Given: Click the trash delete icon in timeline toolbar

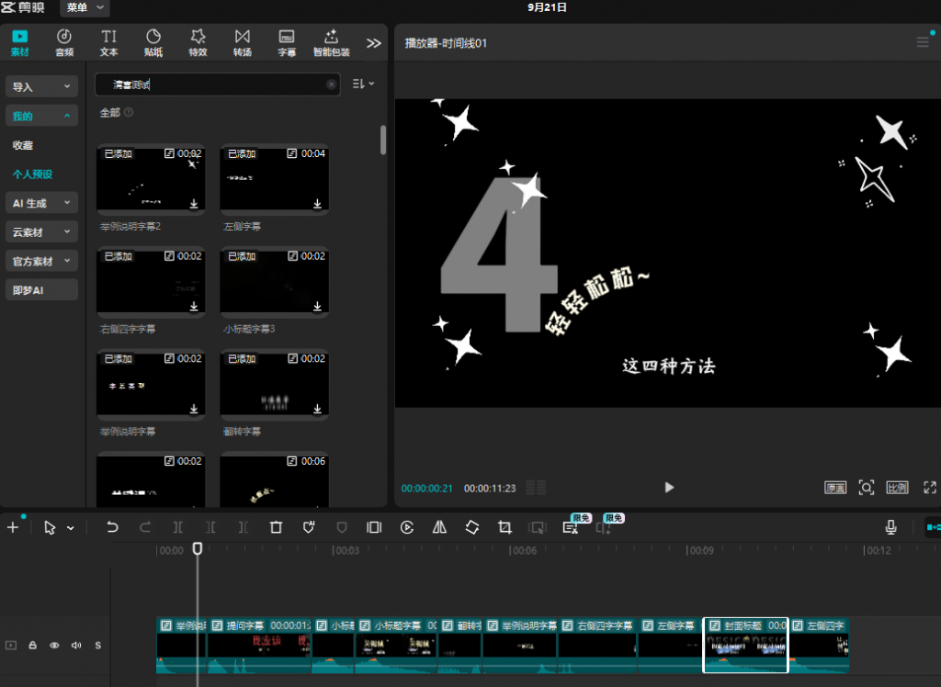Looking at the screenshot, I should [276, 527].
